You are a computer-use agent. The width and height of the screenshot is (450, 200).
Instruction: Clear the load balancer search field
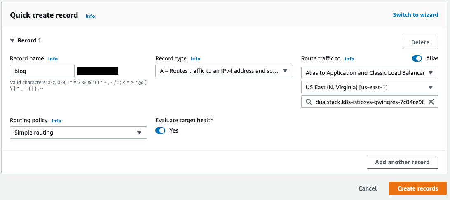tap(431, 102)
